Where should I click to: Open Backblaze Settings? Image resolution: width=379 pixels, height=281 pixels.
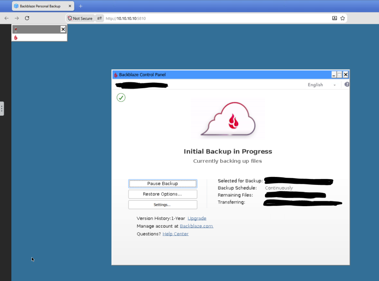tap(163, 205)
